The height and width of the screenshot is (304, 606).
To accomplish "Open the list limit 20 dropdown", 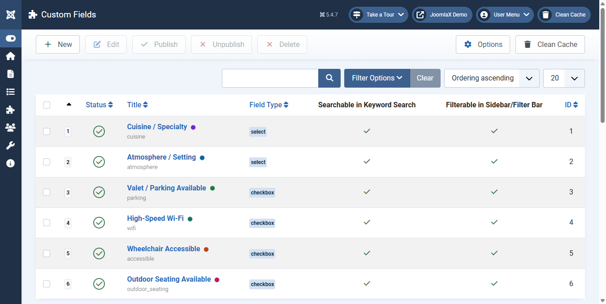I will 564,78.
